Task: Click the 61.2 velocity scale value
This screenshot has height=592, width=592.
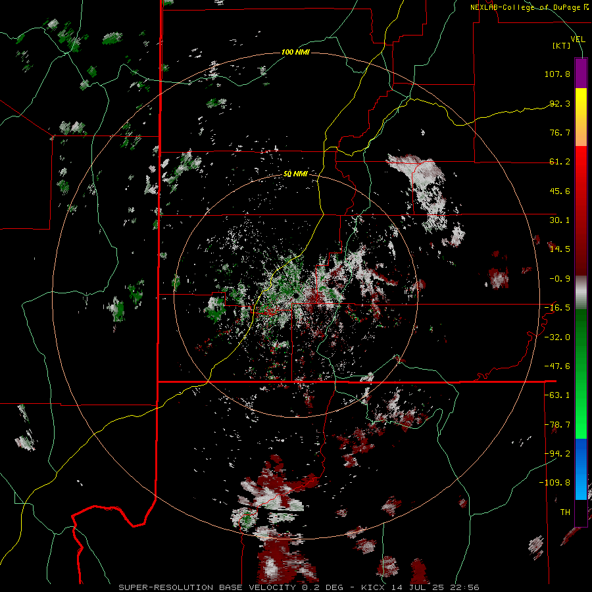Action: point(560,162)
